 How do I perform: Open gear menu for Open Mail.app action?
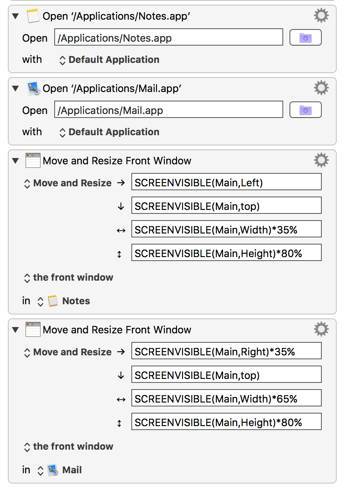(321, 88)
